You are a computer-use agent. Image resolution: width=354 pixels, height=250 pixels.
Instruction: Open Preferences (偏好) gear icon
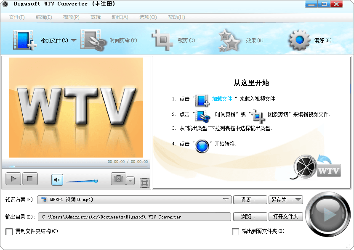click(x=299, y=40)
